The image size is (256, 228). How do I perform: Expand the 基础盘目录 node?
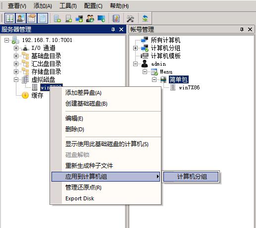16,56
